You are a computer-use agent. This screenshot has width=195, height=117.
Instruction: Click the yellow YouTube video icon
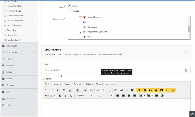pos(162,90)
